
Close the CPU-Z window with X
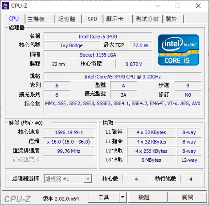[198, 6]
